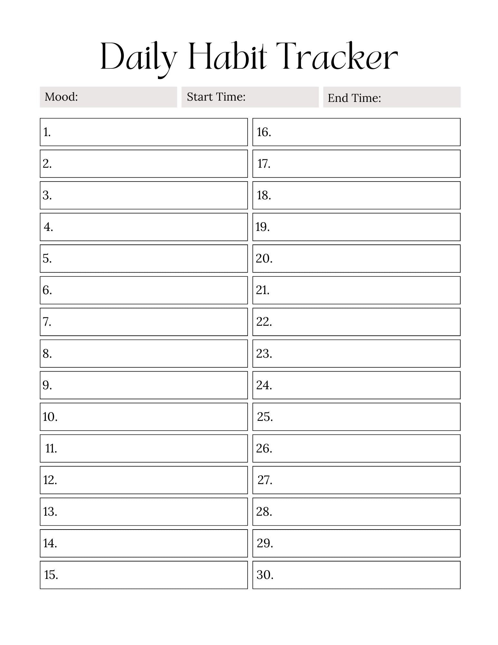Select habit row number 10
498x645 pixels.
pos(144,417)
